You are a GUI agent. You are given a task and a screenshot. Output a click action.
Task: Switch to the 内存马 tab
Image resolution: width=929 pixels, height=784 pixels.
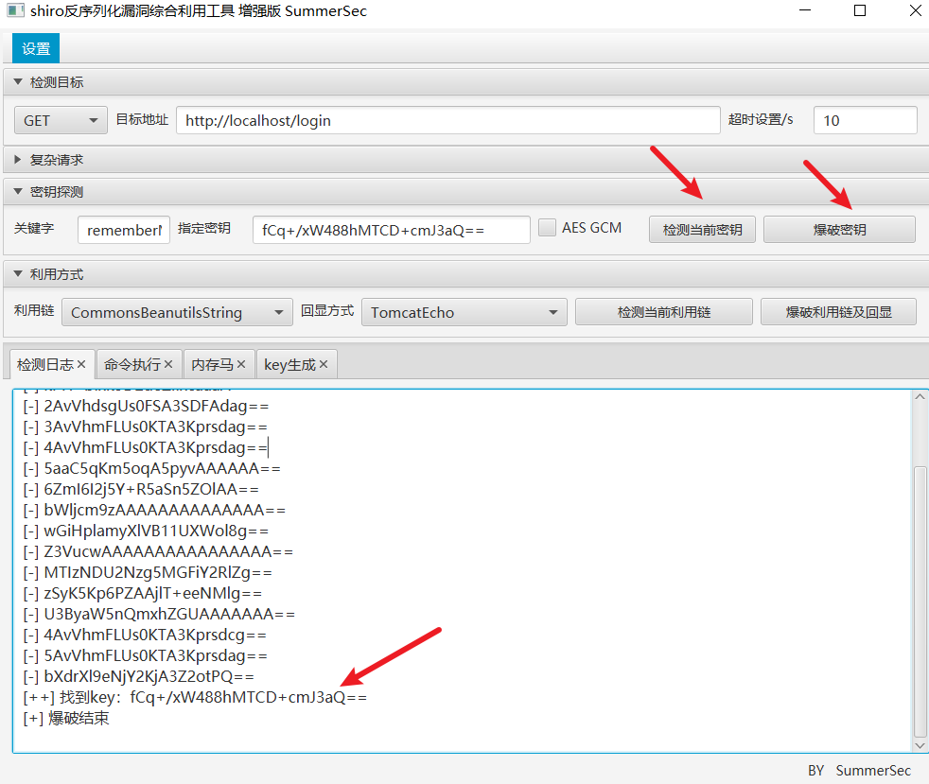212,365
